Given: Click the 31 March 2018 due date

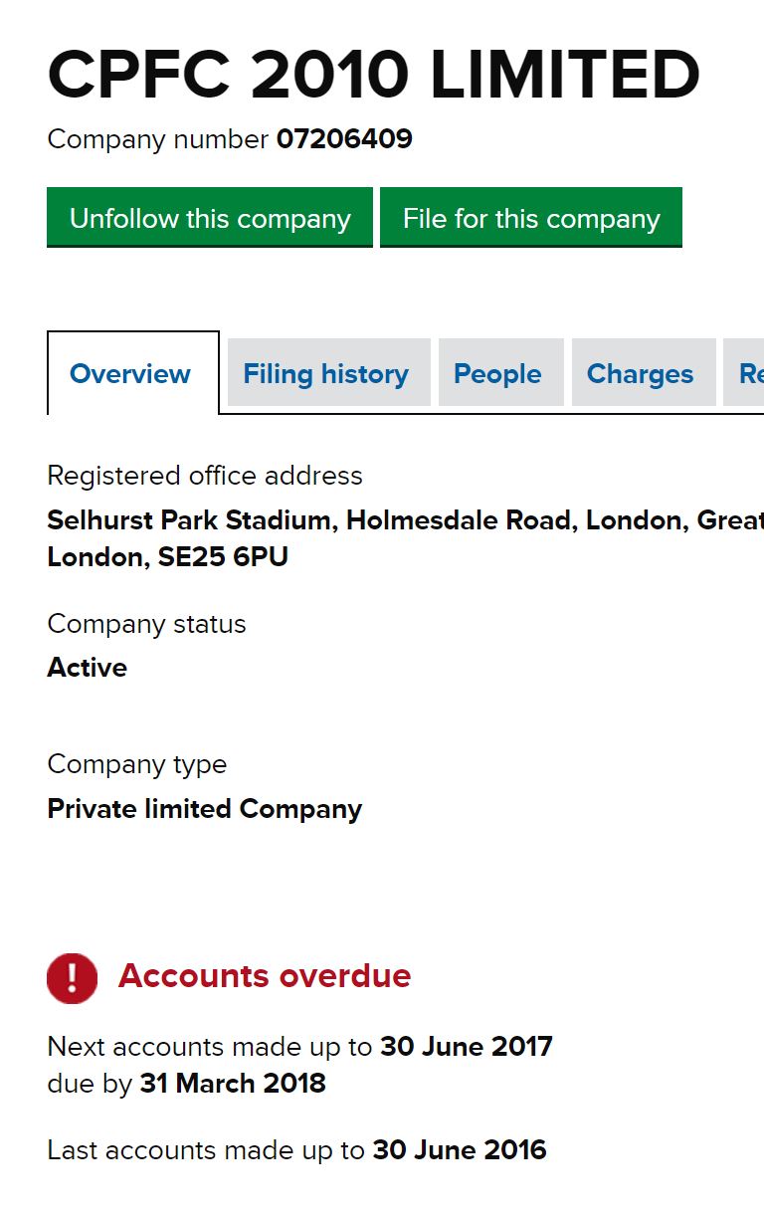Looking at the screenshot, I should click(233, 1083).
